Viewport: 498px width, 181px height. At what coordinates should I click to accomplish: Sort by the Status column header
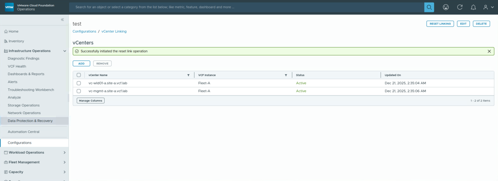click(300, 75)
